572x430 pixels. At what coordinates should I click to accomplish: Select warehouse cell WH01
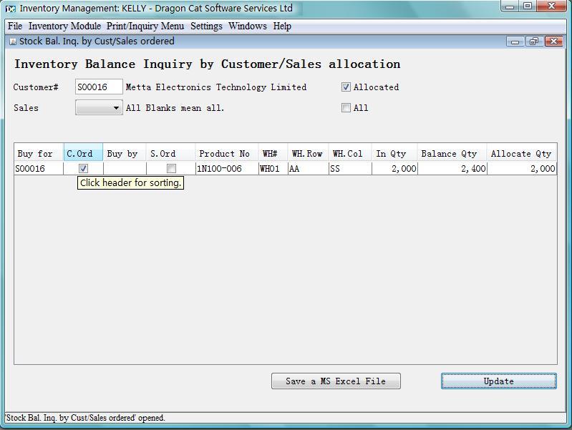[x=273, y=169]
